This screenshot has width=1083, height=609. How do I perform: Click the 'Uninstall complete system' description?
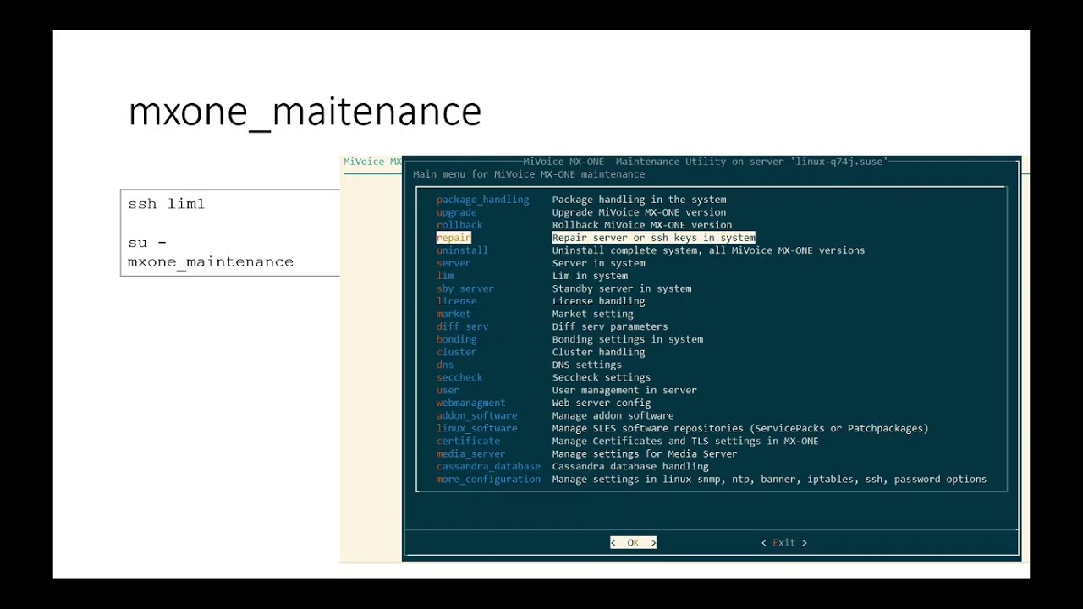coord(708,250)
